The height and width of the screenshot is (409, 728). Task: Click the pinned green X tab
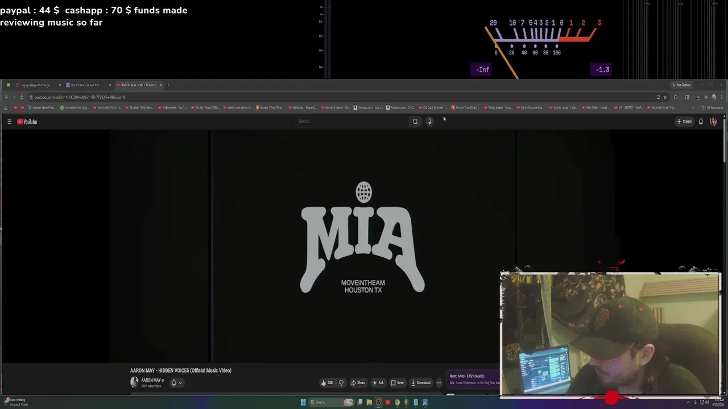9,85
